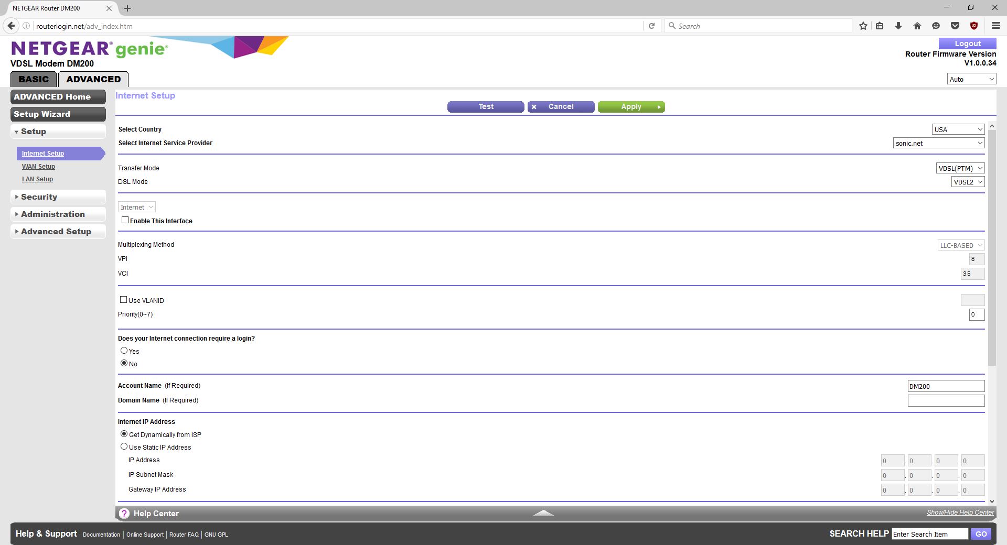Click the browser back arrow button
Image resolution: width=1007 pixels, height=545 pixels.
11,26
